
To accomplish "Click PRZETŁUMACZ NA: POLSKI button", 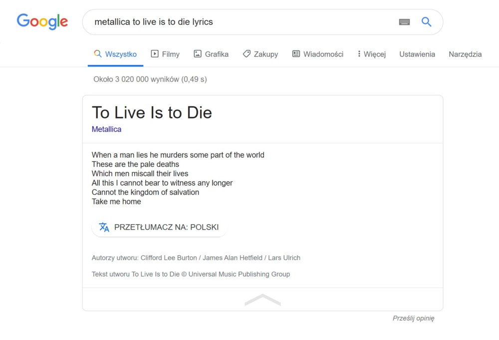I will pyautogui.click(x=159, y=227).
